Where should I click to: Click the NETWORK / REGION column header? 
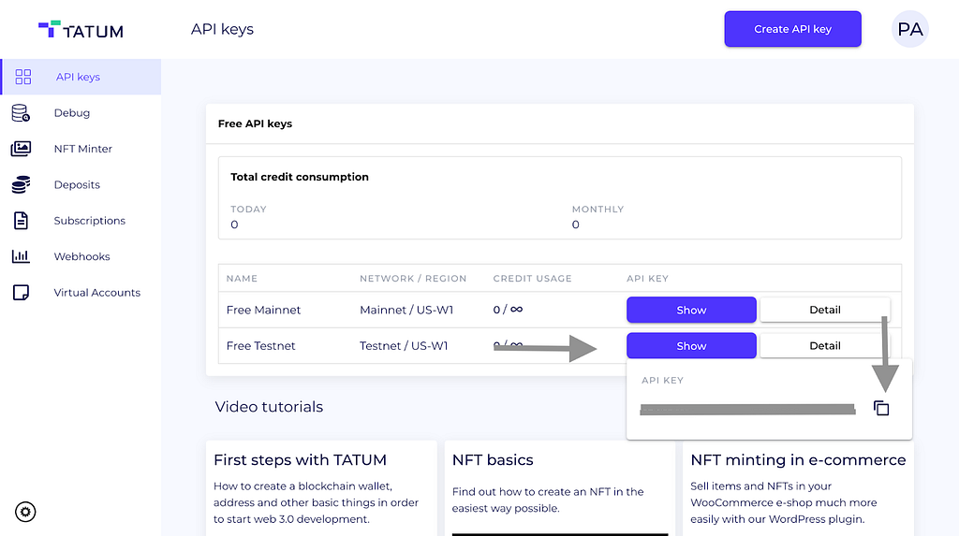pos(413,279)
